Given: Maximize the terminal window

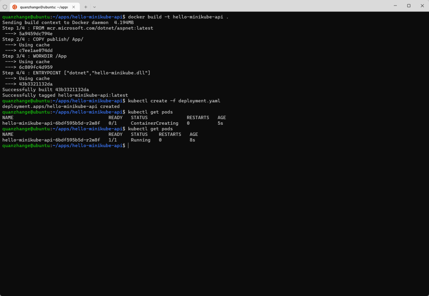Looking at the screenshot, I should pos(409,6).
